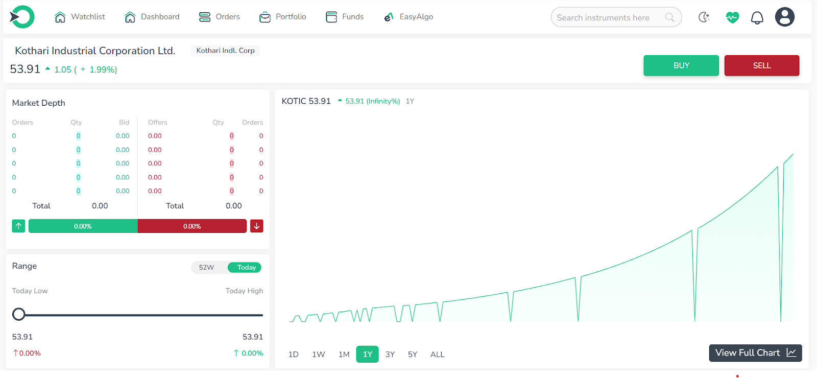Click the Watchlist house icon

60,17
